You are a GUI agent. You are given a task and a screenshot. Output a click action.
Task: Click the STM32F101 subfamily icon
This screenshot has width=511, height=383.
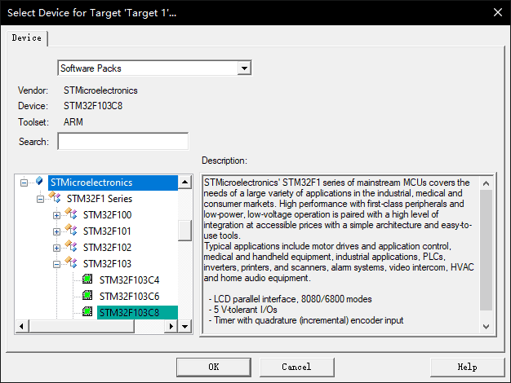pos(72,231)
